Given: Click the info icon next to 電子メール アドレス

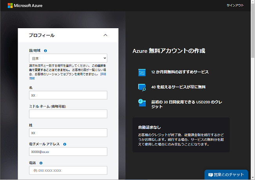Looking at the screenshot, I should (65, 144).
